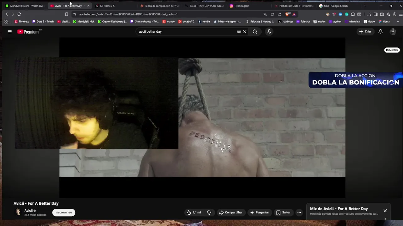Open the tumblr bookmark
This screenshot has width=403, height=226.
[204, 22]
